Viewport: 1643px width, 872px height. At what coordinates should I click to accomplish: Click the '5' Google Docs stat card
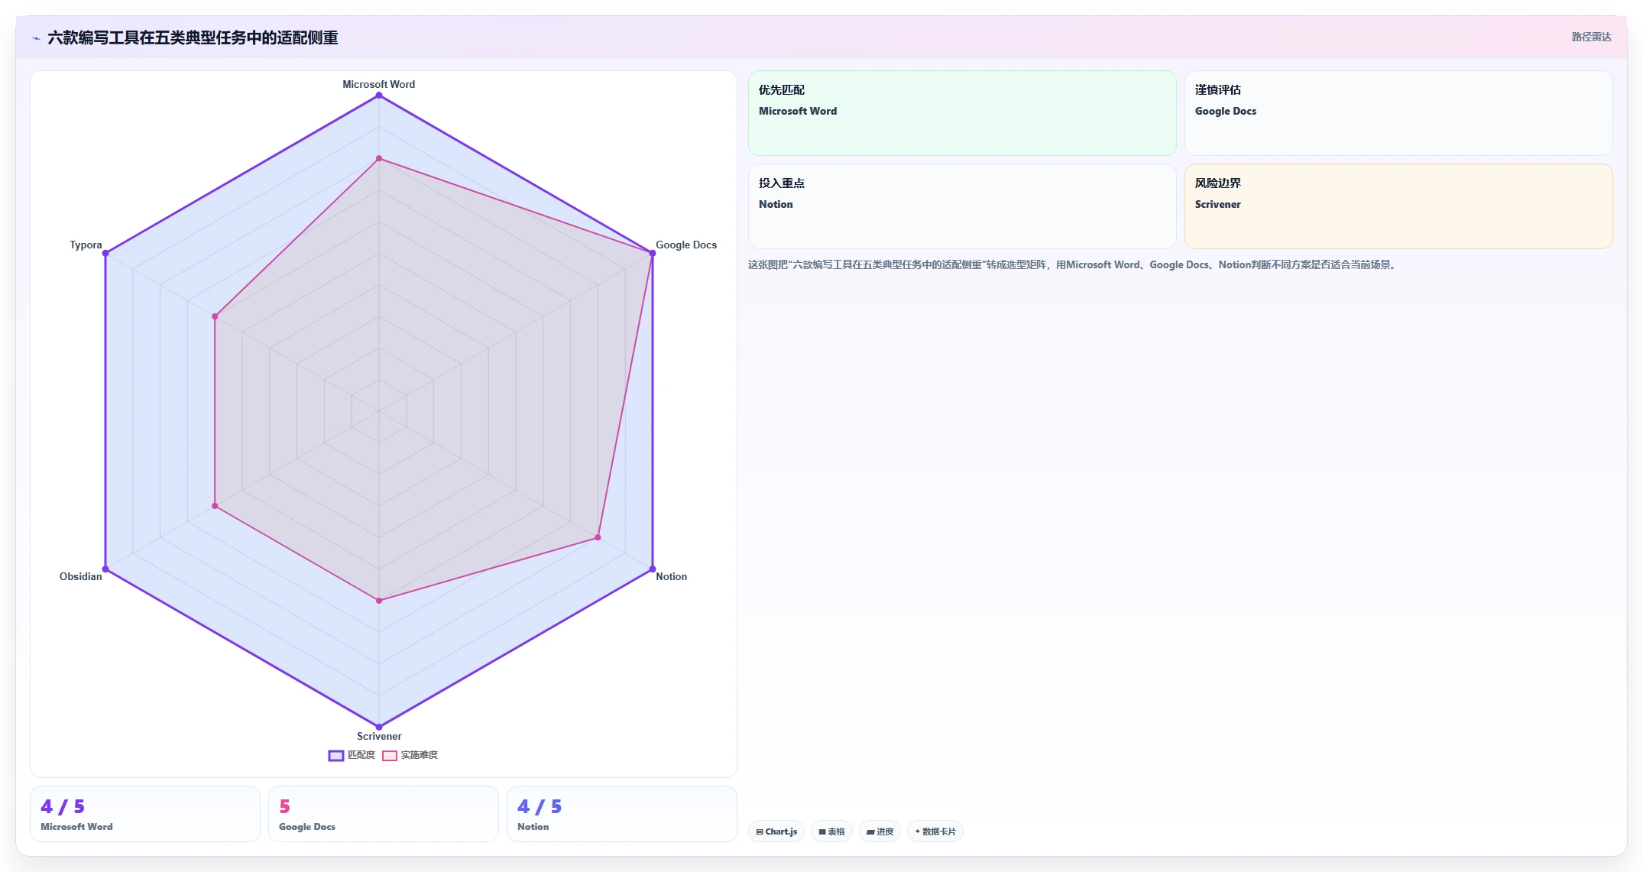click(x=384, y=814)
